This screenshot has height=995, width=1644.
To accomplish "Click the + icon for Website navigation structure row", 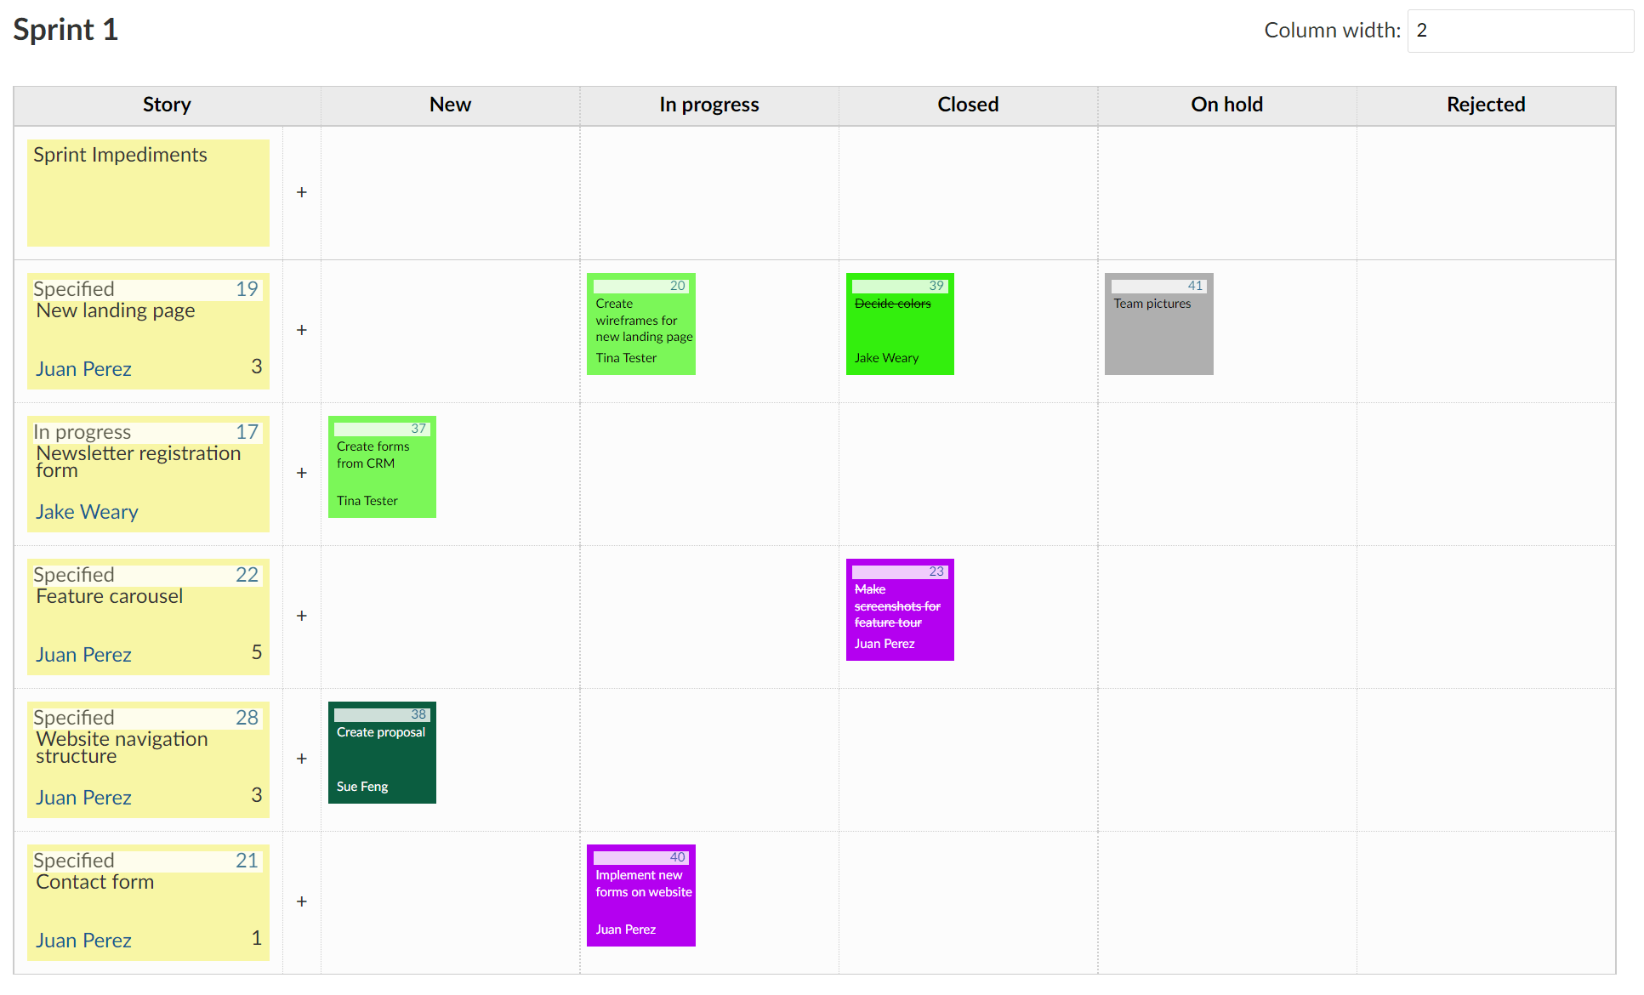I will coord(300,758).
